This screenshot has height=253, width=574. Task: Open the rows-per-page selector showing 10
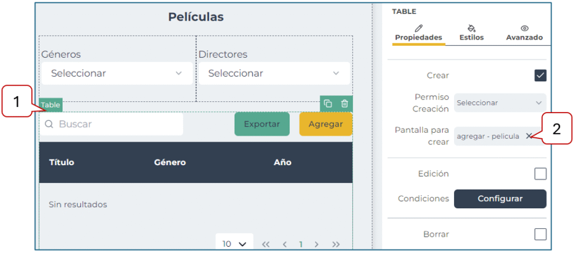click(234, 244)
